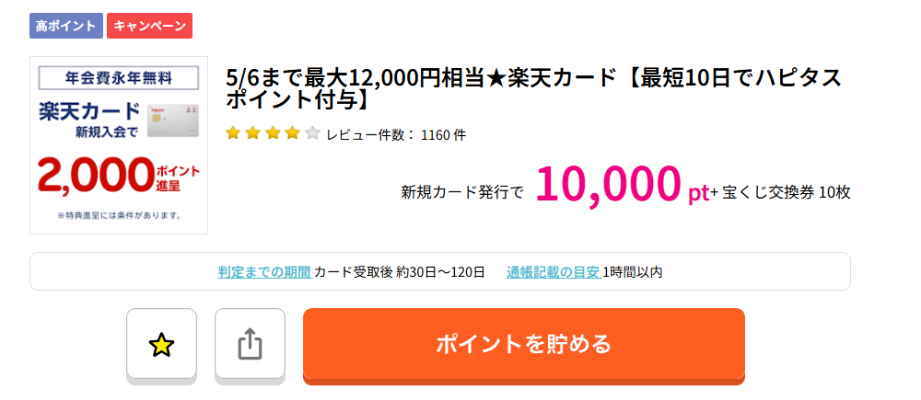Open the 楽天カード 2,000ポイント進呈 banner thumbnail

[119, 145]
